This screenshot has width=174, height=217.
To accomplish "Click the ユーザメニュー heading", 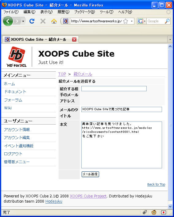I will 18,121.
